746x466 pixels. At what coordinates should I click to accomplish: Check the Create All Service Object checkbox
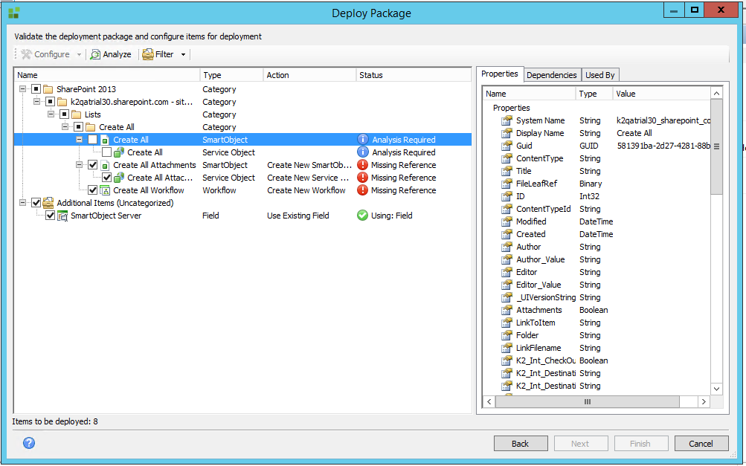(x=106, y=152)
